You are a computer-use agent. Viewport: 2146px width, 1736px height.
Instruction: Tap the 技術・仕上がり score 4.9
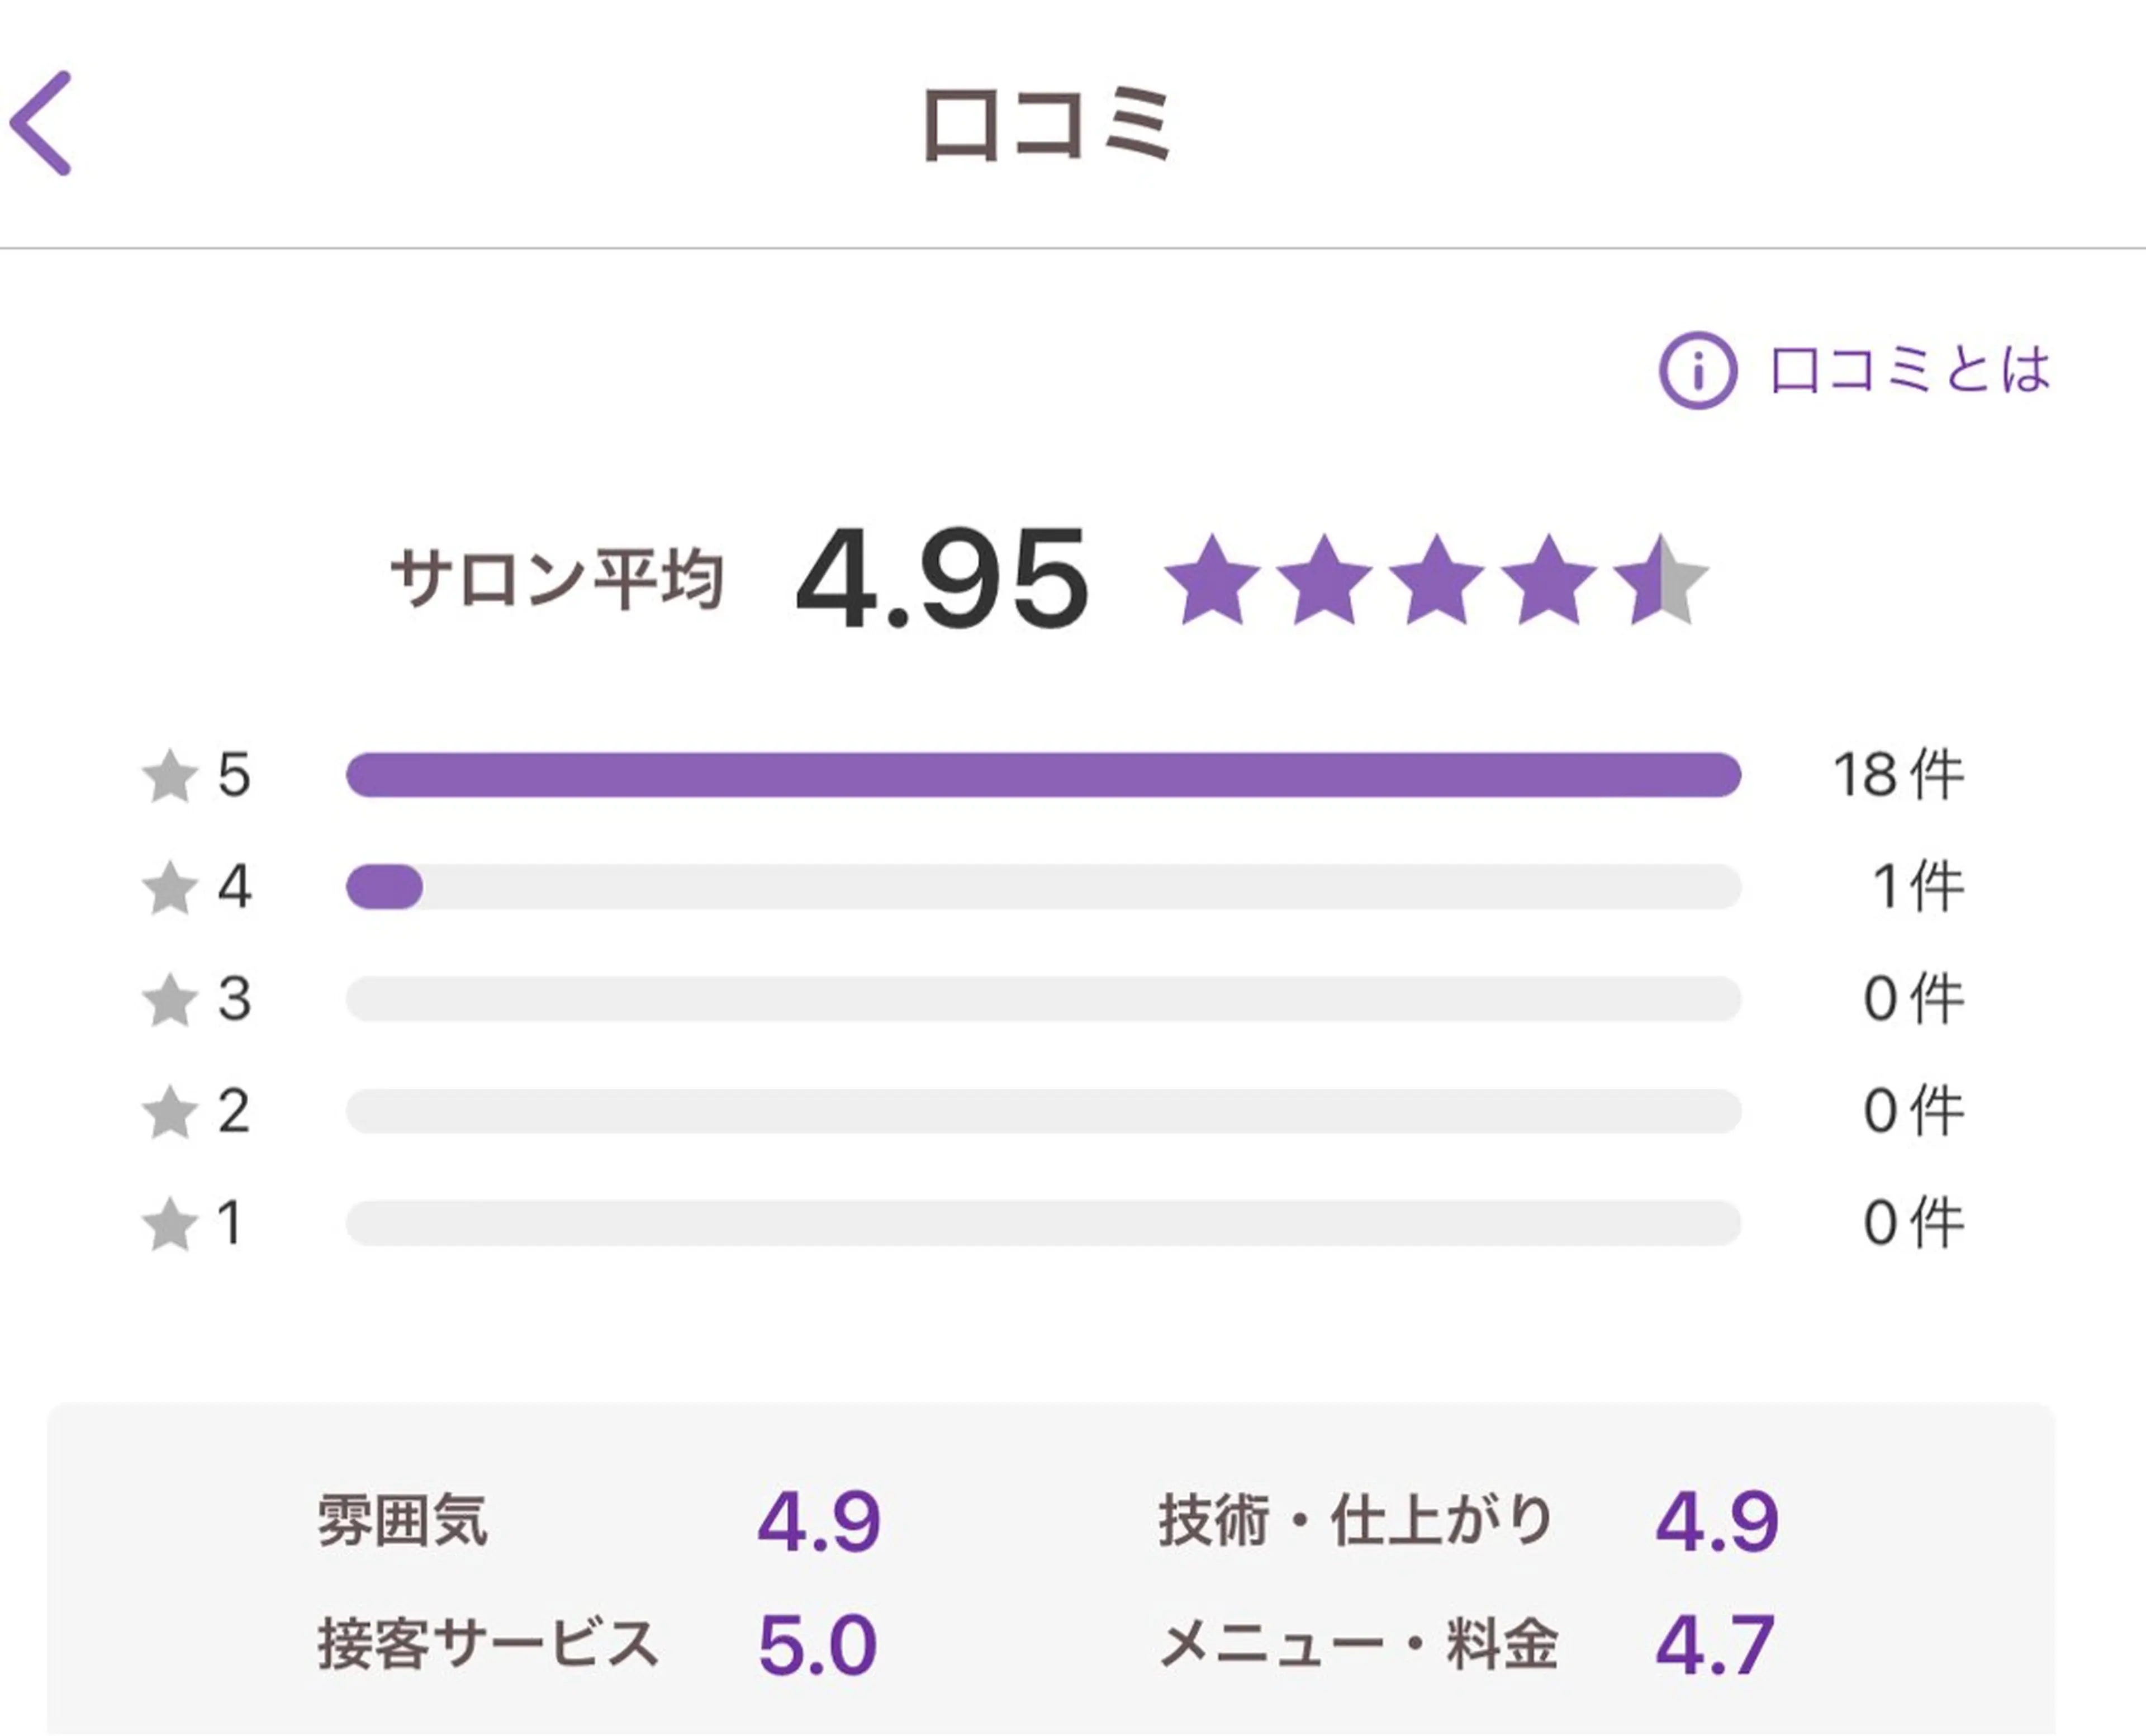tap(1716, 1522)
